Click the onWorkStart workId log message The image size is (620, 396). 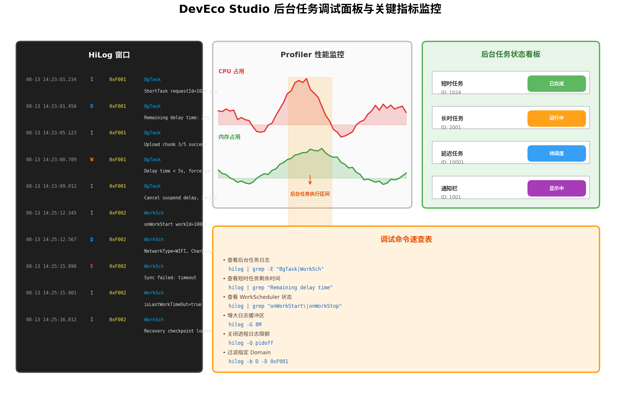point(175,224)
